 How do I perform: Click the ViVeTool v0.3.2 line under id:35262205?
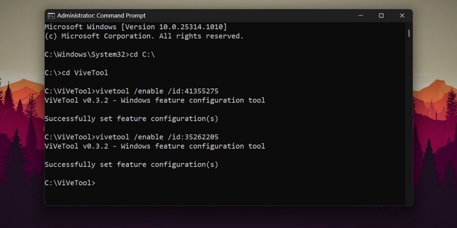tap(155, 146)
